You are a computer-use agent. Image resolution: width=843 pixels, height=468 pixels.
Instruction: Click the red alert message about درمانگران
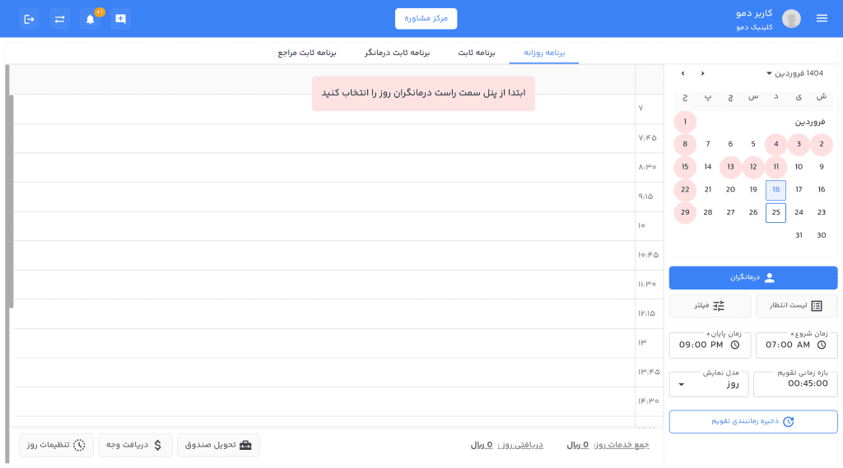point(424,94)
